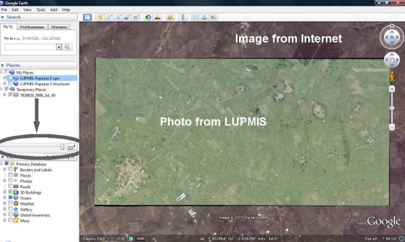Add a placemark with the pushpin icon
405x242 pixels.
(100, 17)
